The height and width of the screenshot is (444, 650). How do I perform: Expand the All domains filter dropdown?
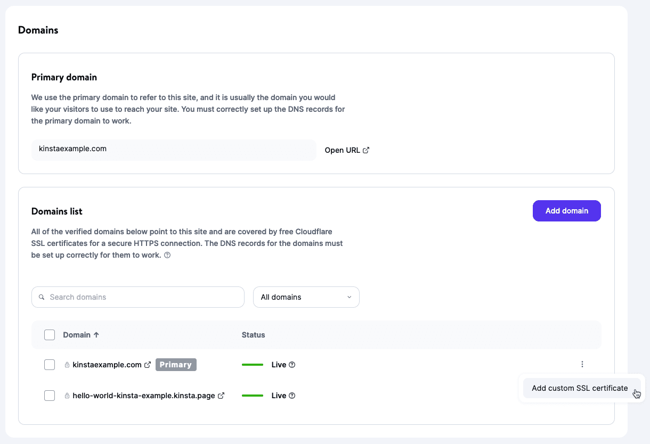(306, 297)
